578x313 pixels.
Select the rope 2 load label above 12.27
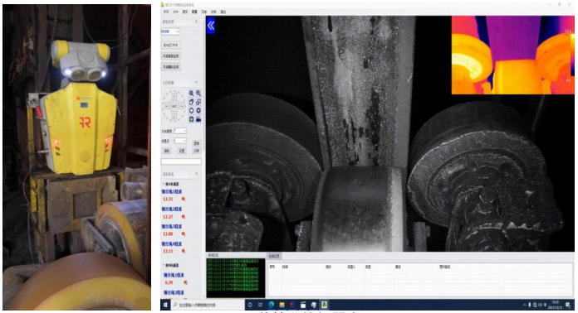tap(171, 209)
